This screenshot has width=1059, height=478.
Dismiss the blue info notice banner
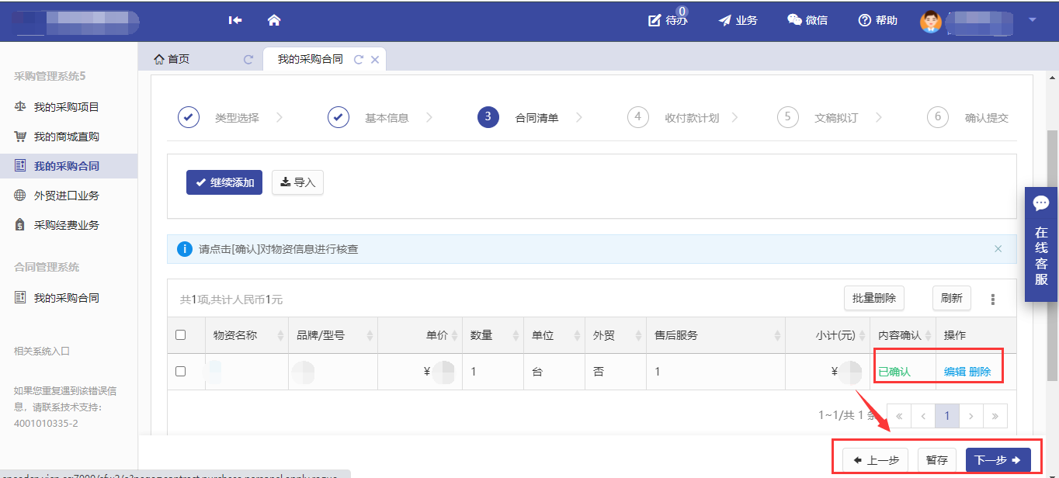(x=998, y=249)
